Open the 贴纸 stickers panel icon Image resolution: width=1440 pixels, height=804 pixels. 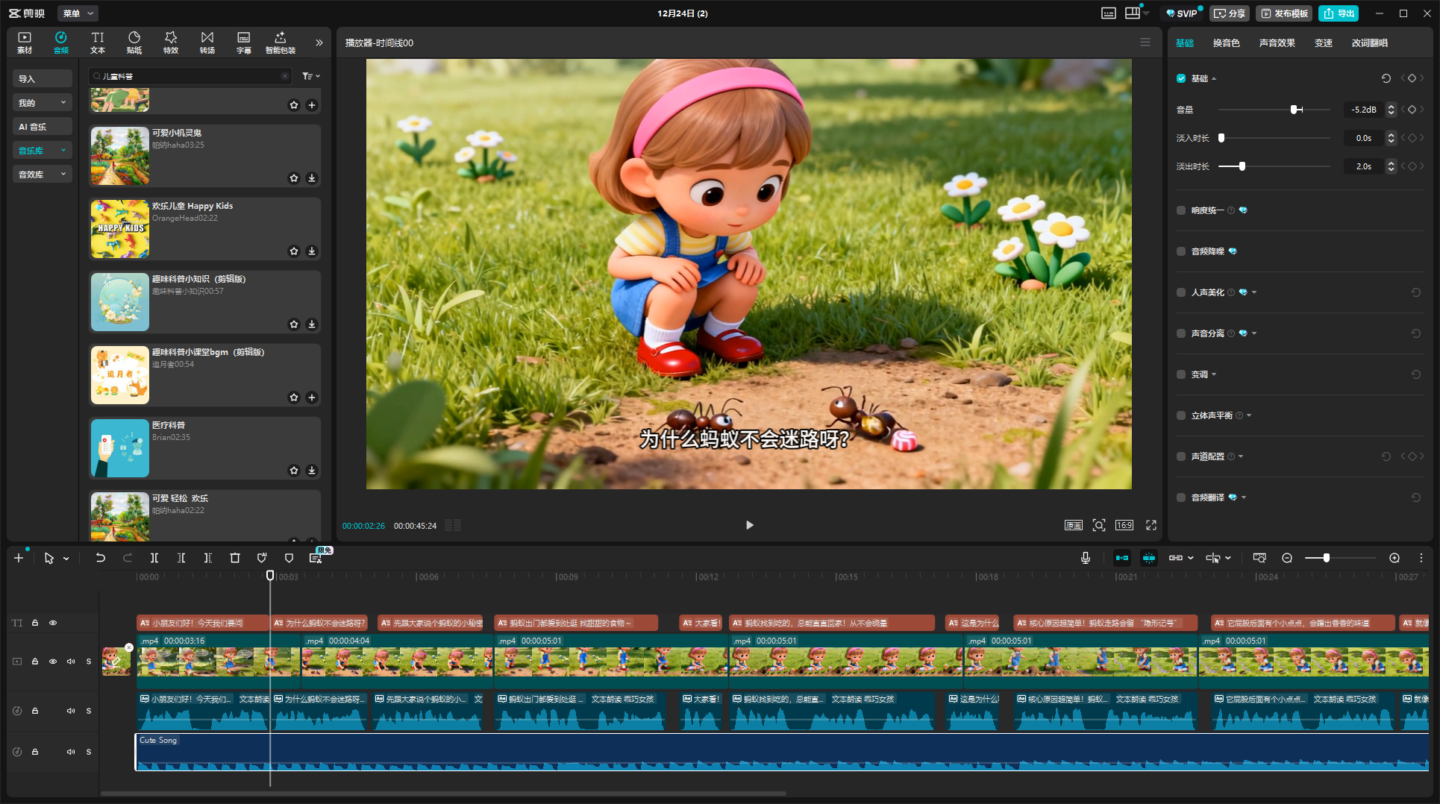click(134, 43)
